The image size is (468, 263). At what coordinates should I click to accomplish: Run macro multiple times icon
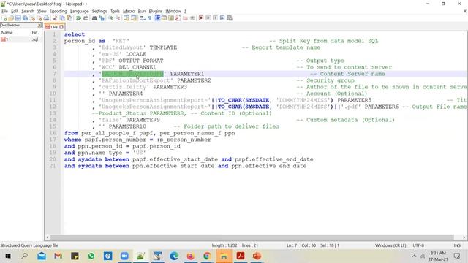[x=222, y=18]
